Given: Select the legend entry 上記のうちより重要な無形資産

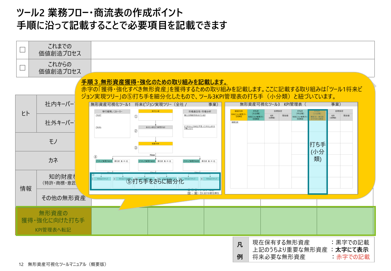Looking at the screenshot, I should click(x=290, y=250).
